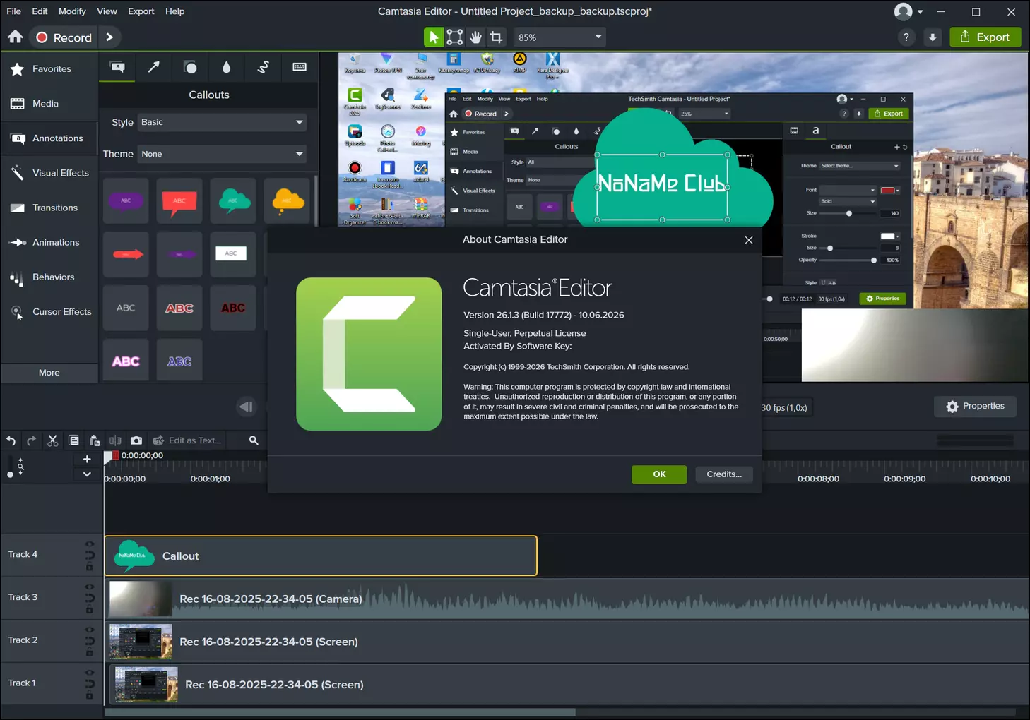This screenshot has width=1030, height=720.
Task: Toggle visibility of Track 3
Action: pos(90,587)
